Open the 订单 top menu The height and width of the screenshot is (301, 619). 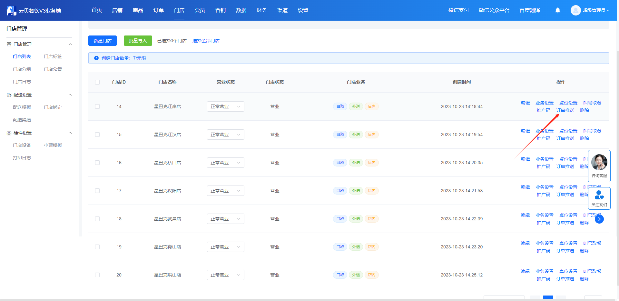coord(159,10)
